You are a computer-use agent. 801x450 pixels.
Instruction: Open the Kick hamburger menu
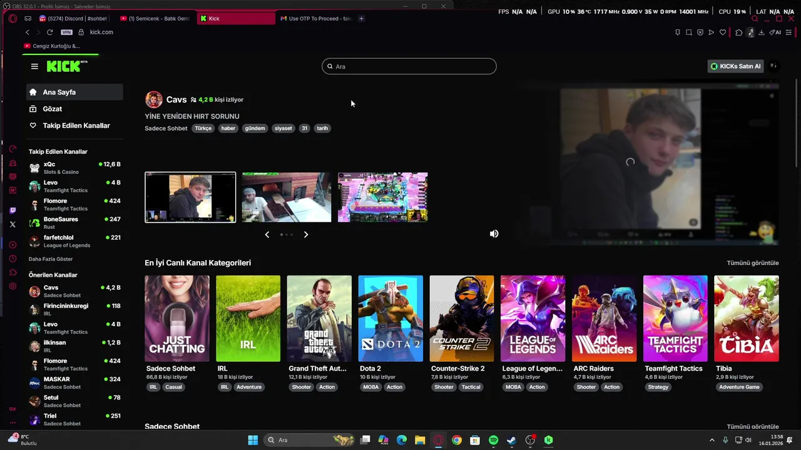pos(34,66)
